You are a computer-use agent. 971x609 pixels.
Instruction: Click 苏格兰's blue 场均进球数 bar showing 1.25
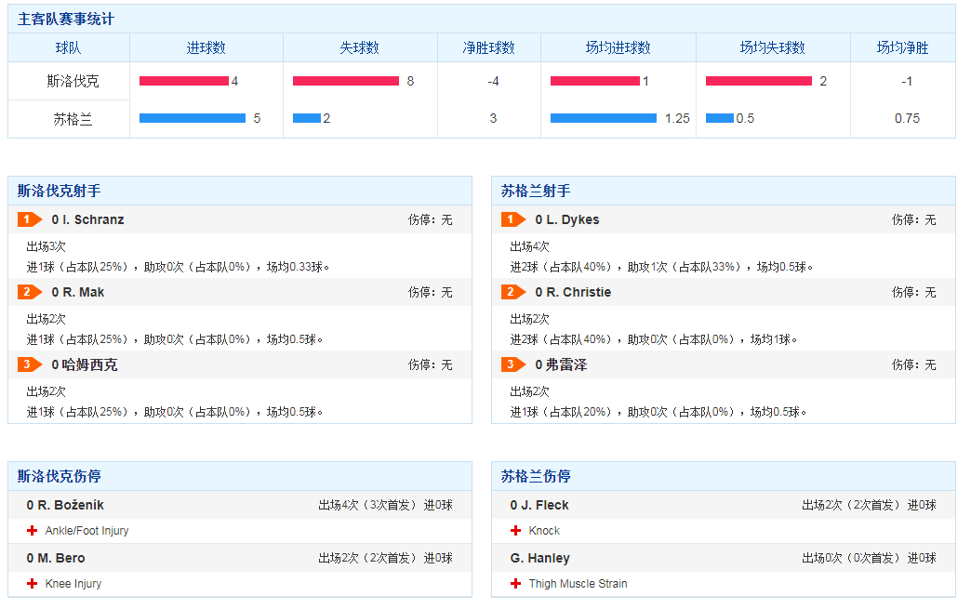603,118
